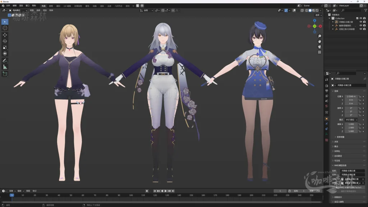Viewport: 368px width, 207px height.
Task: Toggle X-ray view in viewport header
Action: coord(302,10)
